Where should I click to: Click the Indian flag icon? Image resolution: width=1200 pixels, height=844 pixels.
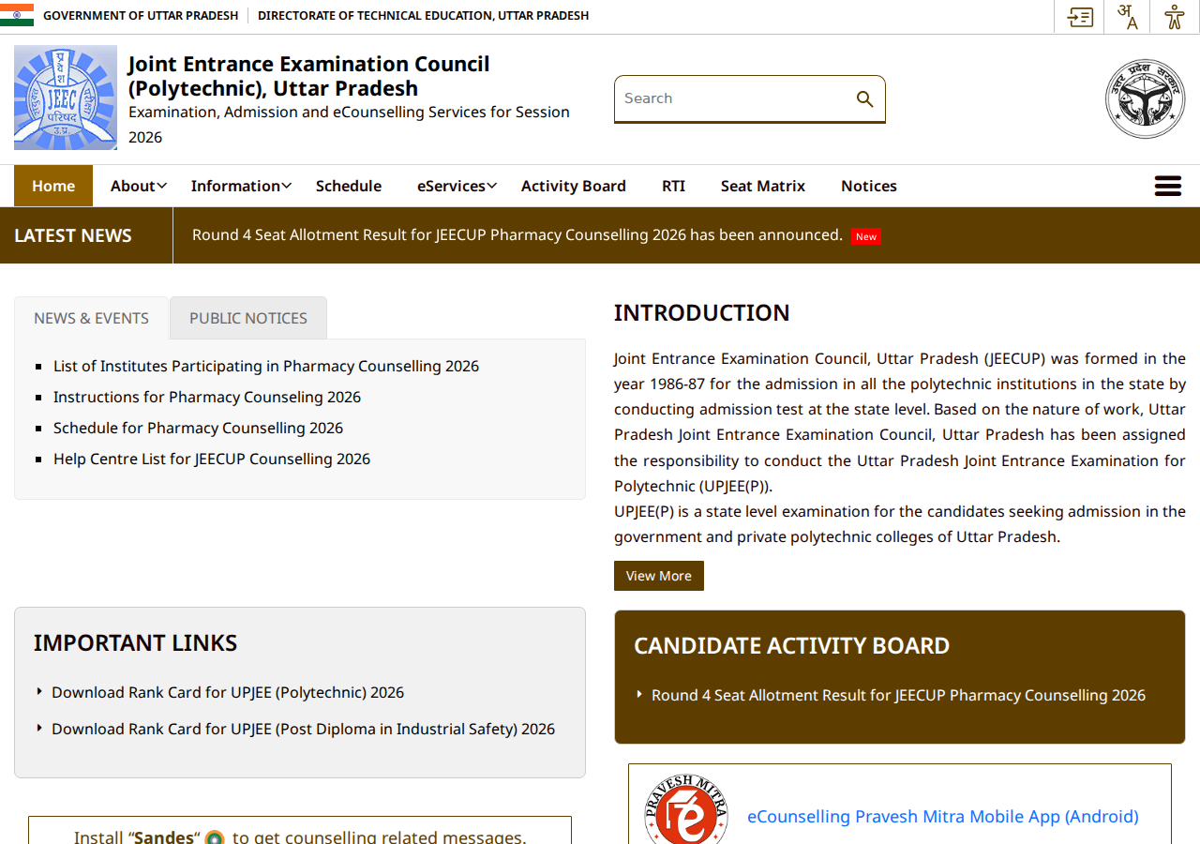(x=17, y=15)
